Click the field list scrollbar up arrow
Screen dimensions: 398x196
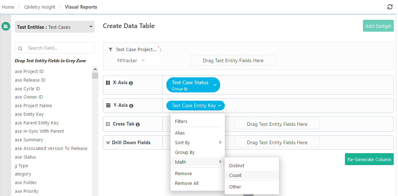click(x=95, y=69)
